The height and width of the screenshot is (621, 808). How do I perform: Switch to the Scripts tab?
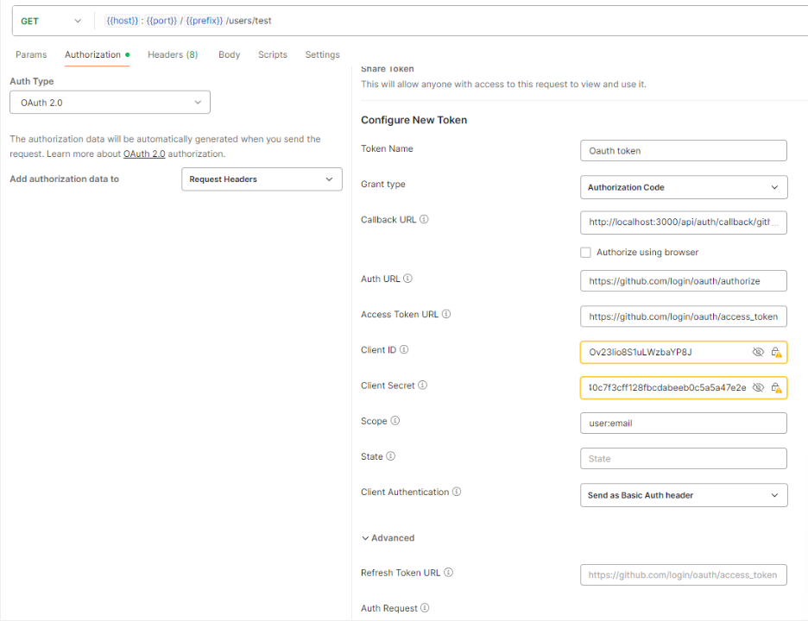tap(272, 54)
